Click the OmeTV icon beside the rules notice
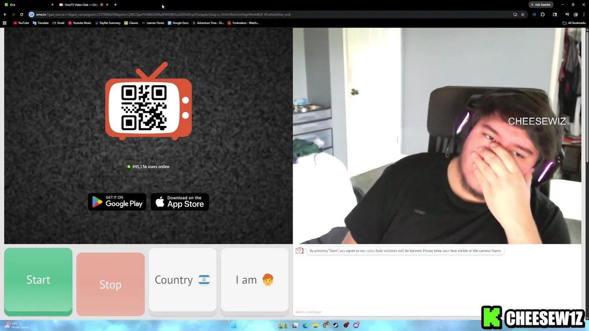This screenshot has width=589, height=331. tap(300, 251)
